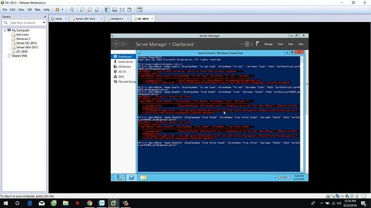Open Mail app from host taskbar

42,203
